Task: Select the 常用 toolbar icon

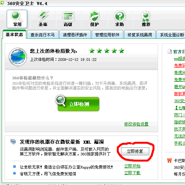Action: pyautogui.click(x=17, y=19)
